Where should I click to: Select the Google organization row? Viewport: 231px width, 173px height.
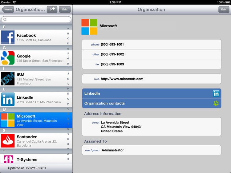(x=36, y=58)
